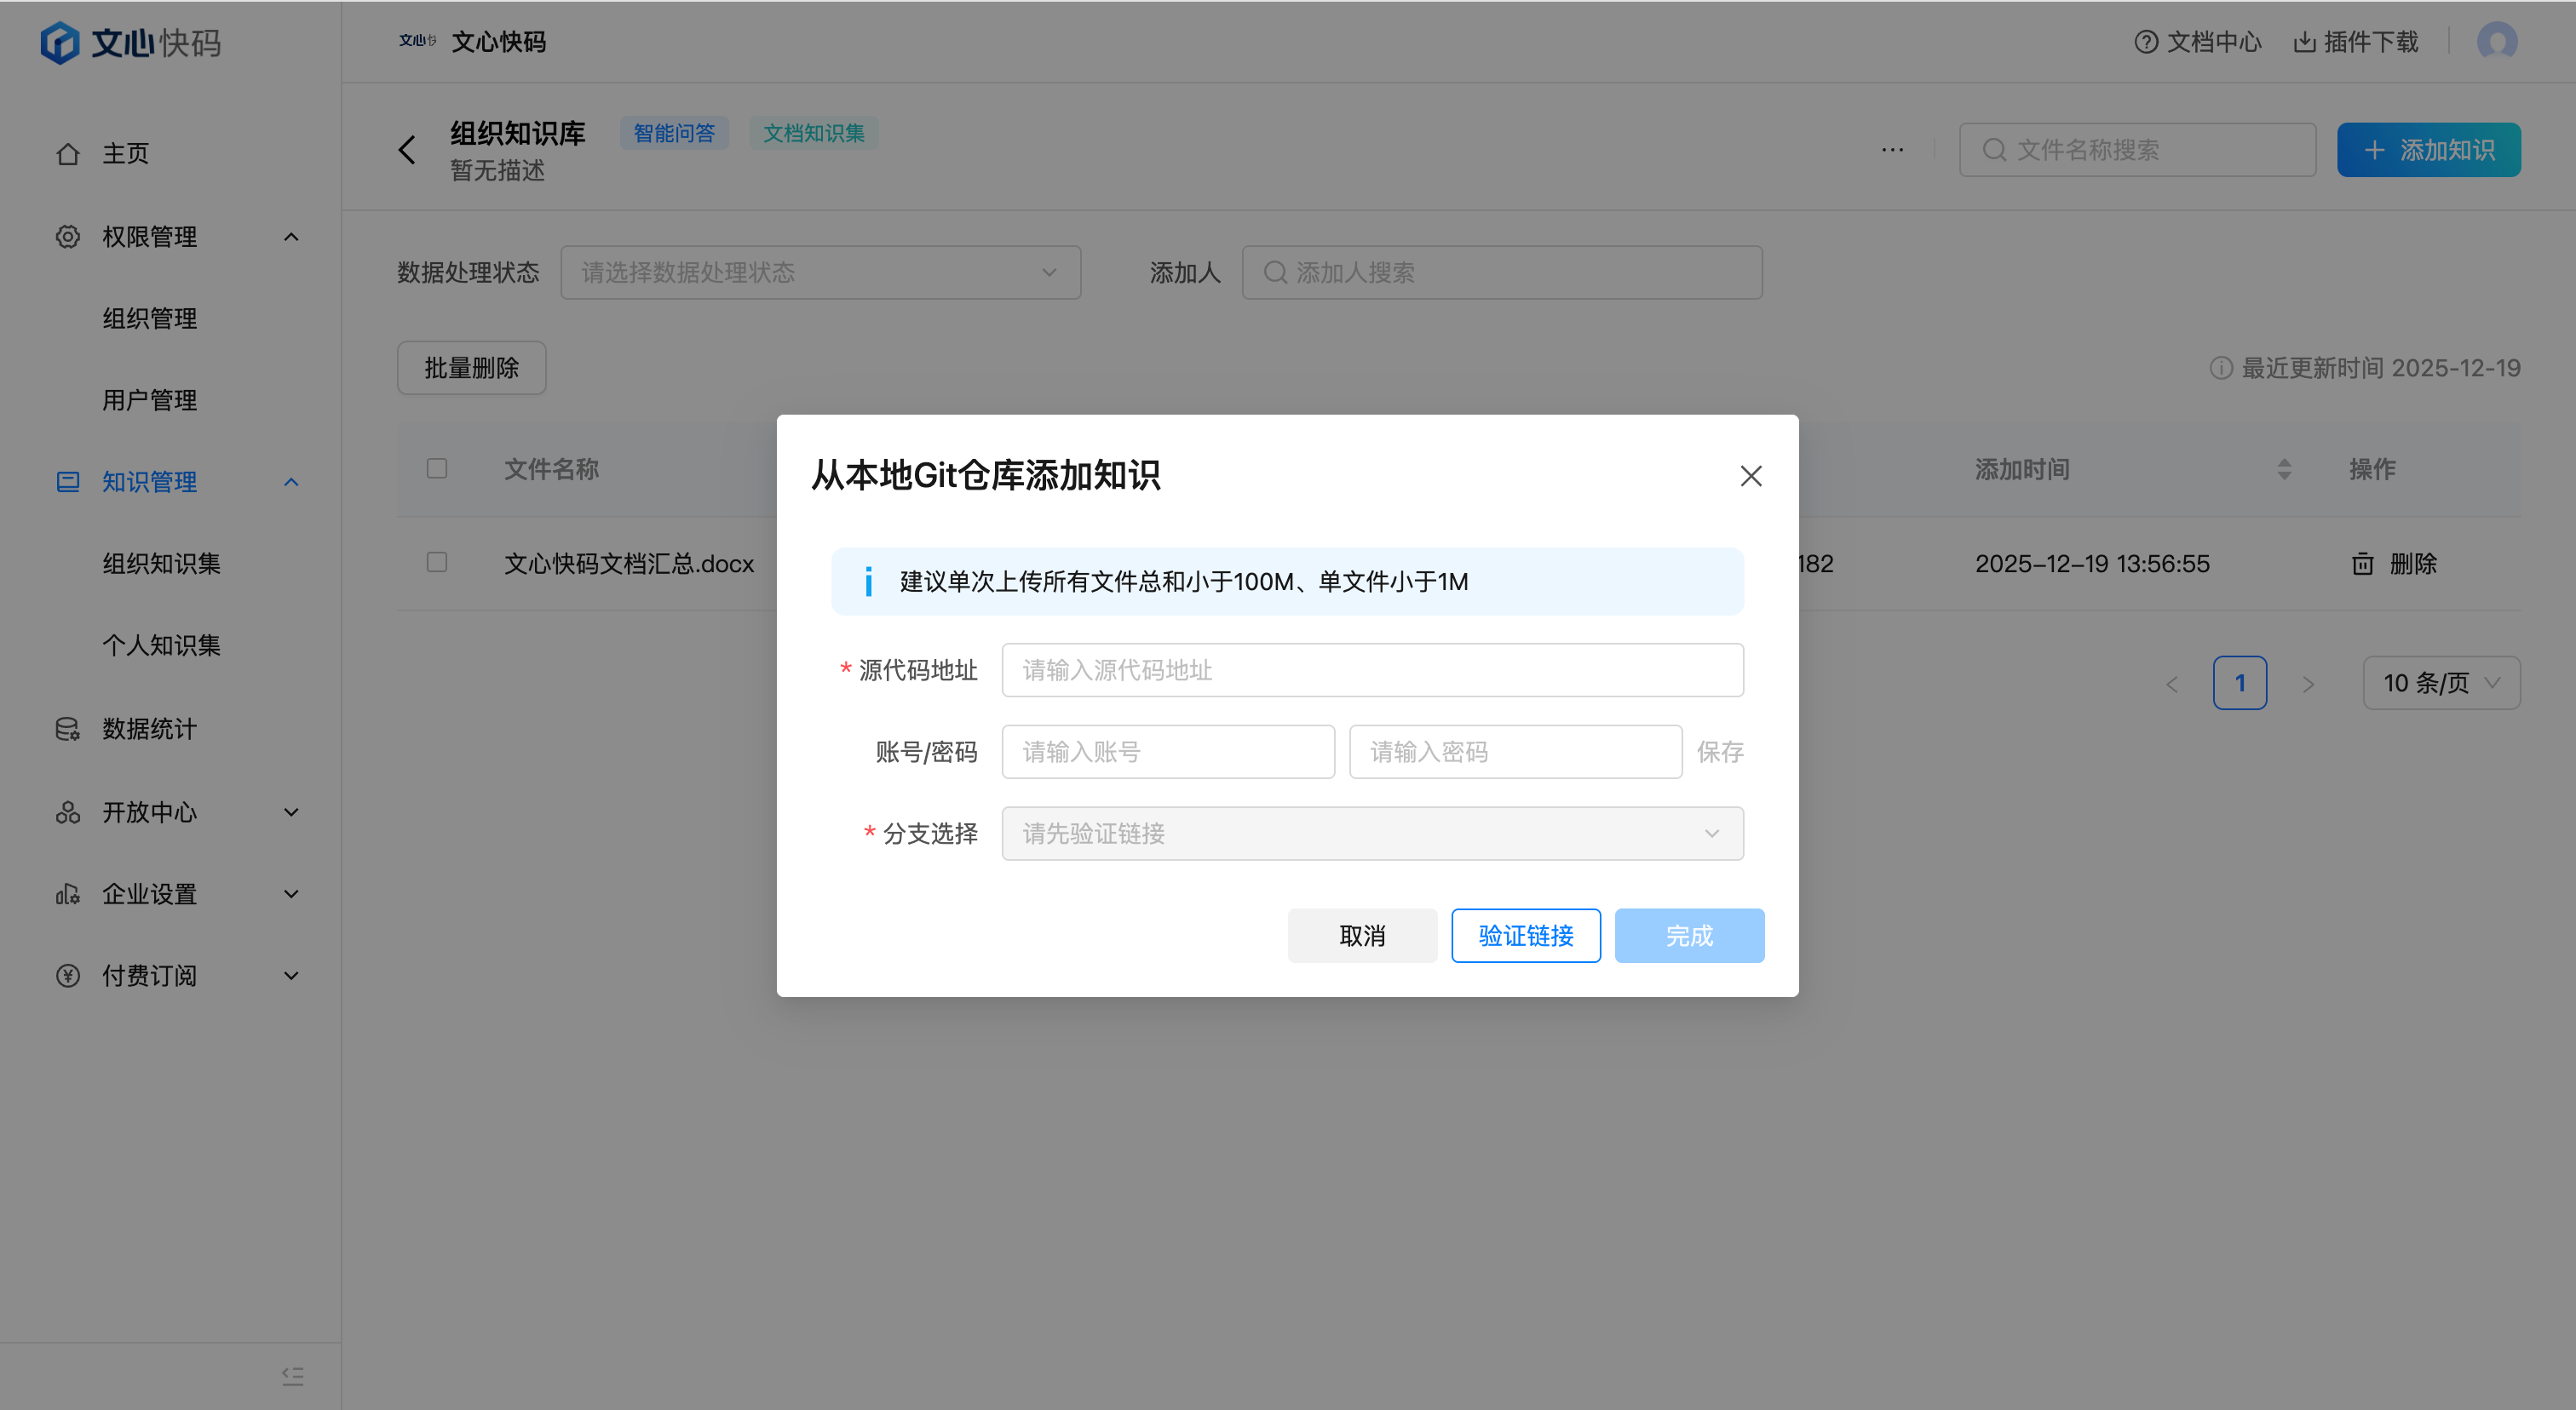Open the 数据处理状态 dropdown

820,272
